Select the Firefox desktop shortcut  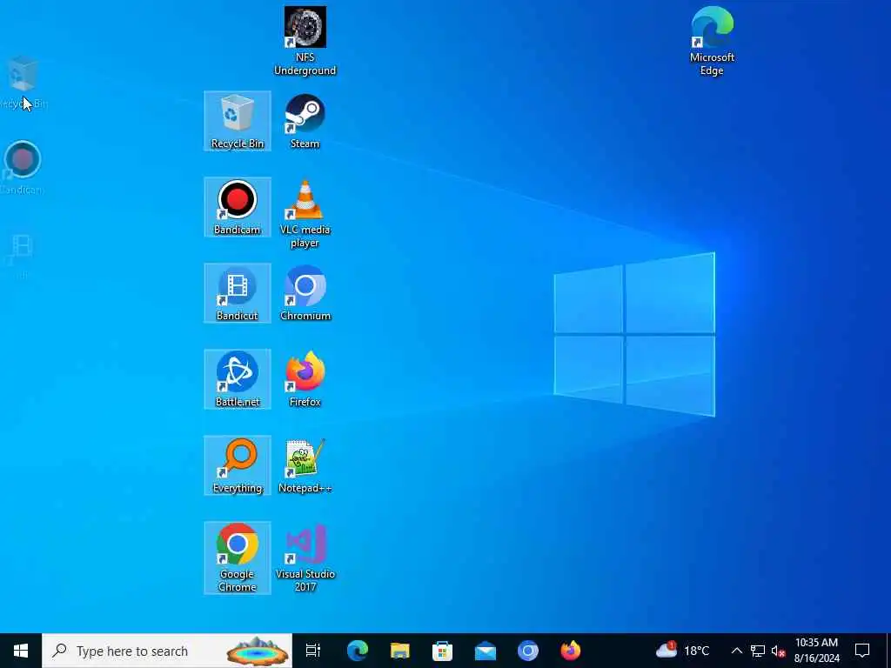coord(305,379)
